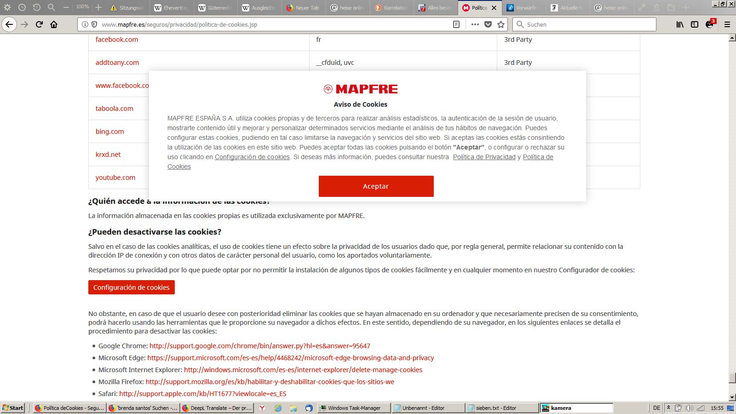The height and width of the screenshot is (414, 736).
Task: Click the extension icon with red badge 3
Action: click(x=710, y=24)
